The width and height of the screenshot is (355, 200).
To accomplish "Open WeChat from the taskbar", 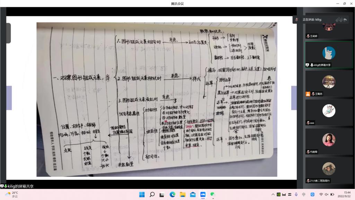I will pyautogui.click(x=213, y=194).
